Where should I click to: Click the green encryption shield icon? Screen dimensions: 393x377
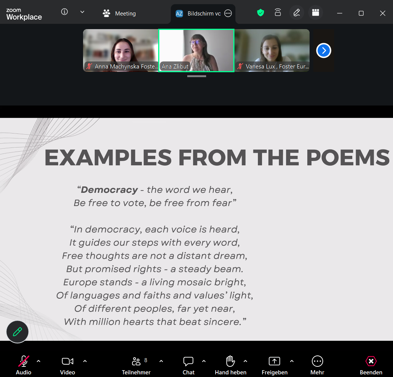coord(260,12)
